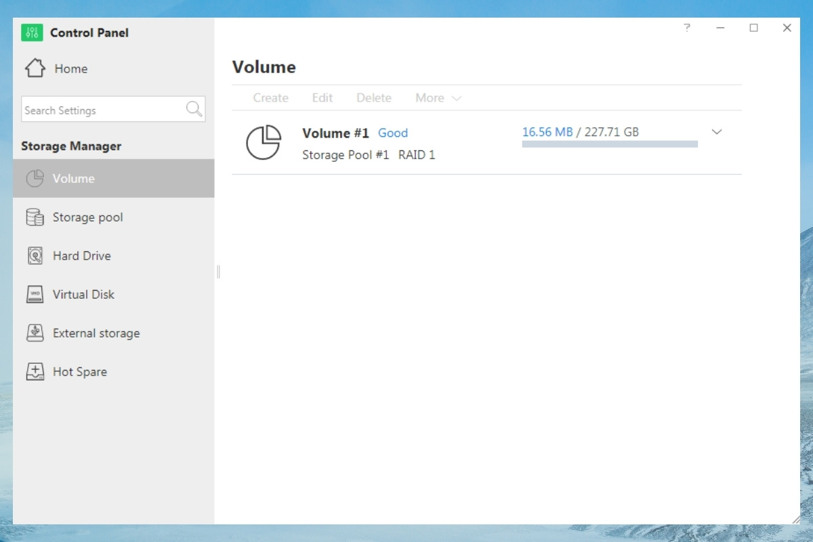This screenshot has height=542, width=813.
Task: Switch to Virtual Disk section
Action: tap(114, 295)
